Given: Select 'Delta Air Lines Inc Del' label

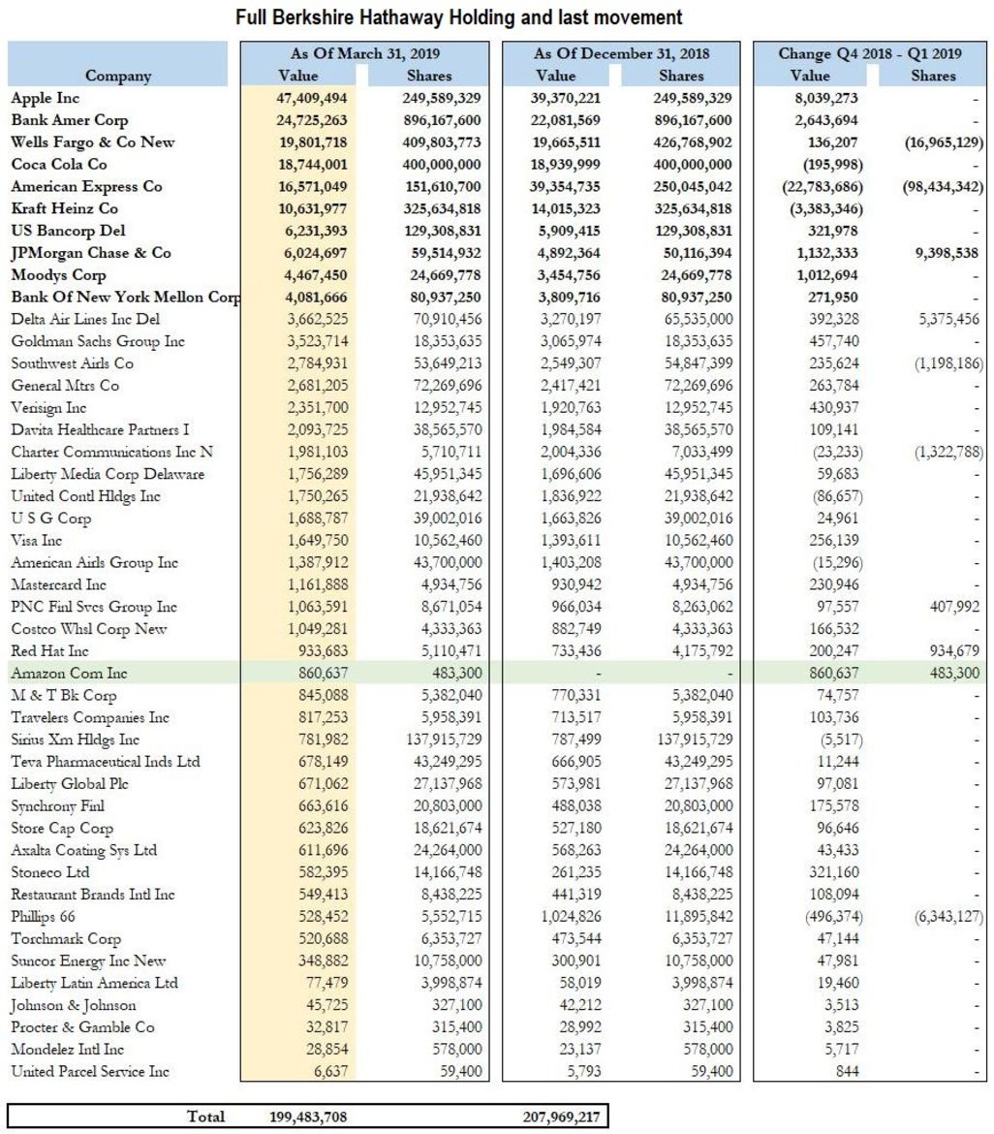Looking at the screenshot, I should click(x=84, y=319).
